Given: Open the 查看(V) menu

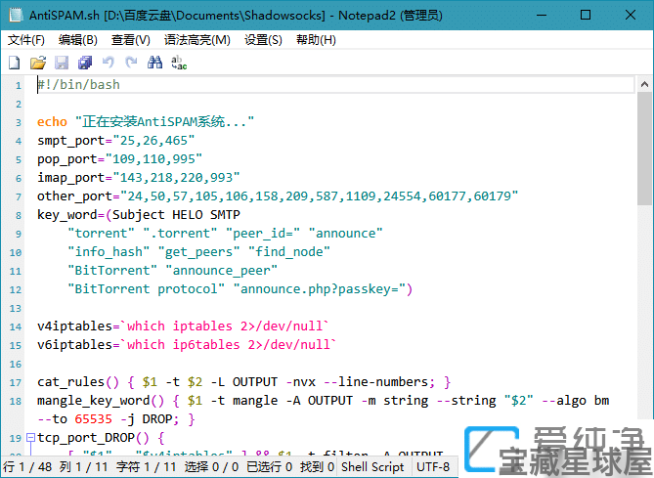Looking at the screenshot, I should pos(131,40).
